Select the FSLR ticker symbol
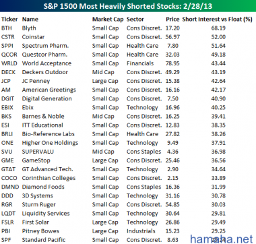Viewport: 256px width, 244px height. tap(7, 222)
